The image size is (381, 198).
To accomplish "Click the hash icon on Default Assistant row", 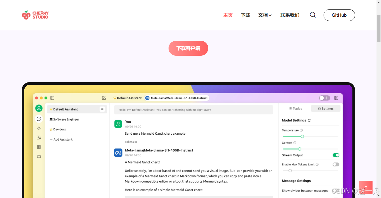I will tap(102, 109).
